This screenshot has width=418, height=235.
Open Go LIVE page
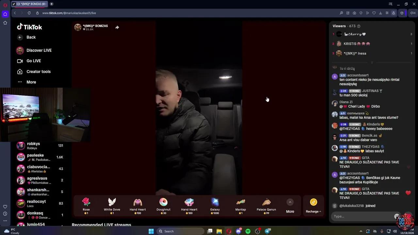pos(29,61)
